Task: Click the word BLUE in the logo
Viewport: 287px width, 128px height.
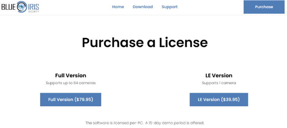Action: point(9,7)
